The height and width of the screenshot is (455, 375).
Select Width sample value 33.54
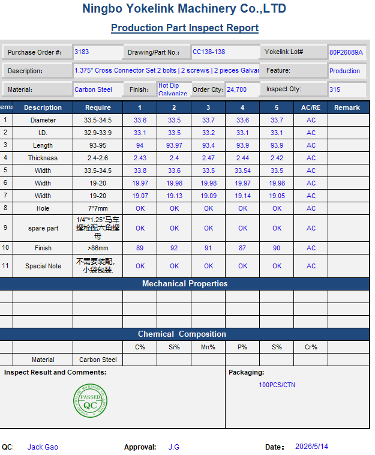coord(242,170)
